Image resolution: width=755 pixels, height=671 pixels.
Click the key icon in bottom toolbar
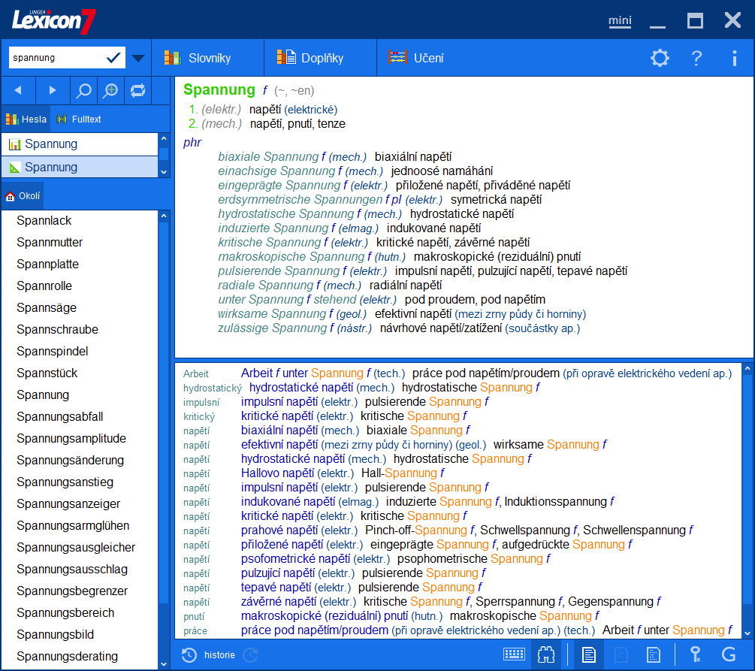695,654
